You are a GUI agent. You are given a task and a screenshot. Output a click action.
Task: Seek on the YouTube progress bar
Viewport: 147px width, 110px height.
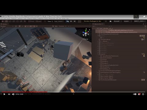coord(73,92)
